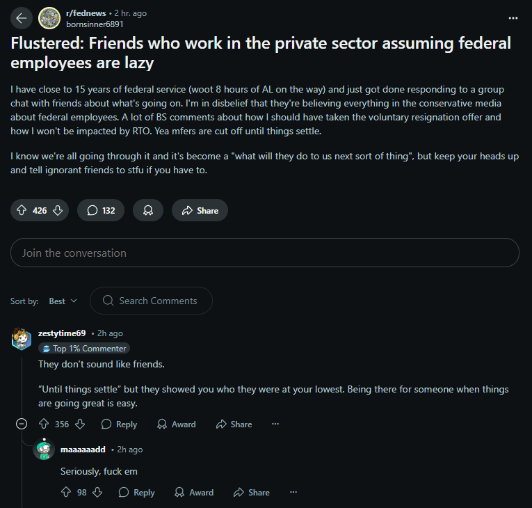The image size is (532, 508).
Task: Reply to zestytime69's comment
Action: [x=119, y=424]
